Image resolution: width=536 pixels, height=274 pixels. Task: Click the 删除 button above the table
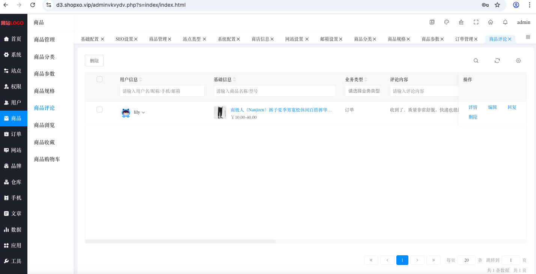click(x=94, y=61)
